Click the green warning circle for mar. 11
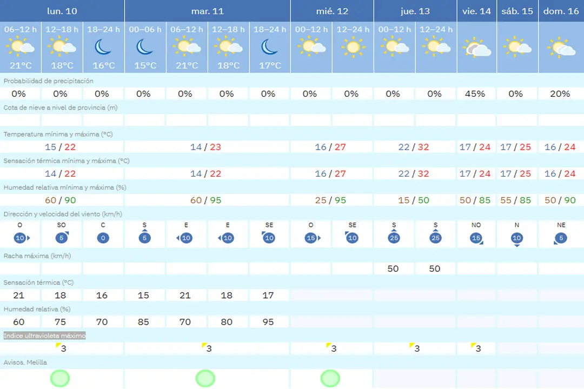 [205, 378]
